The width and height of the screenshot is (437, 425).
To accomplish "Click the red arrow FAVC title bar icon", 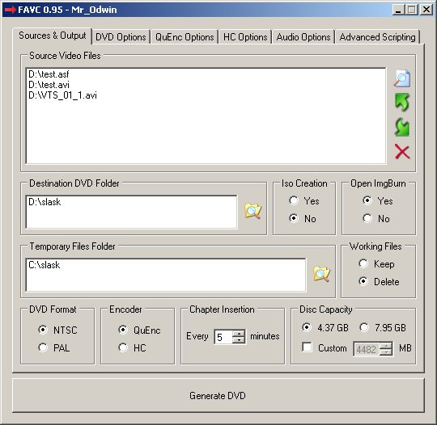I will click(11, 10).
